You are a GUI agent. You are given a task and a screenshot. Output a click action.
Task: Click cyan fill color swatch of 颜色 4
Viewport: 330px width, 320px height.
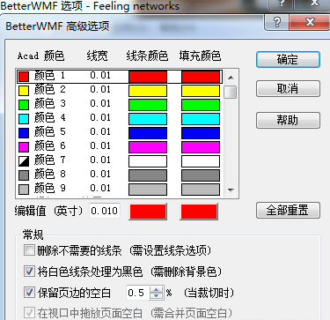[201, 119]
